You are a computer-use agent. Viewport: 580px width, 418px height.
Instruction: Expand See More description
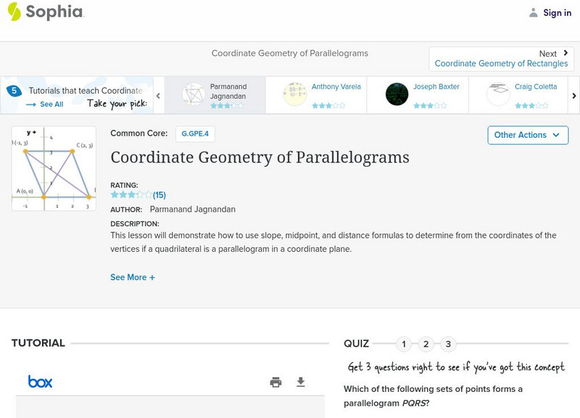(x=133, y=277)
